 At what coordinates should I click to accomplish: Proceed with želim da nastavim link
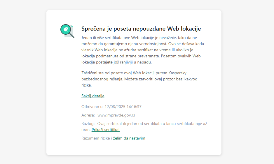click(129, 138)
